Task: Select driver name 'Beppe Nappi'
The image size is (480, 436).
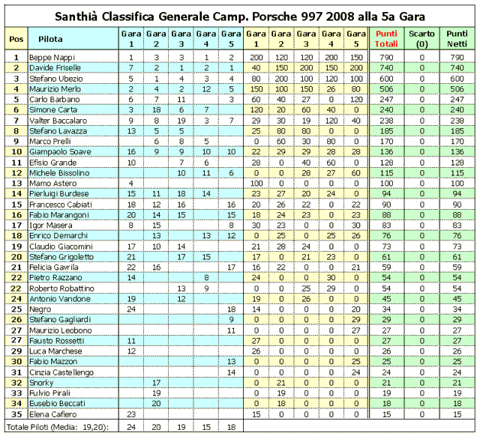Action: click(x=52, y=58)
